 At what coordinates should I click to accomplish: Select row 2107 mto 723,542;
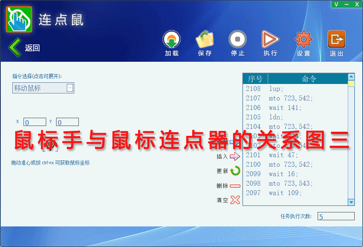(x=295, y=98)
